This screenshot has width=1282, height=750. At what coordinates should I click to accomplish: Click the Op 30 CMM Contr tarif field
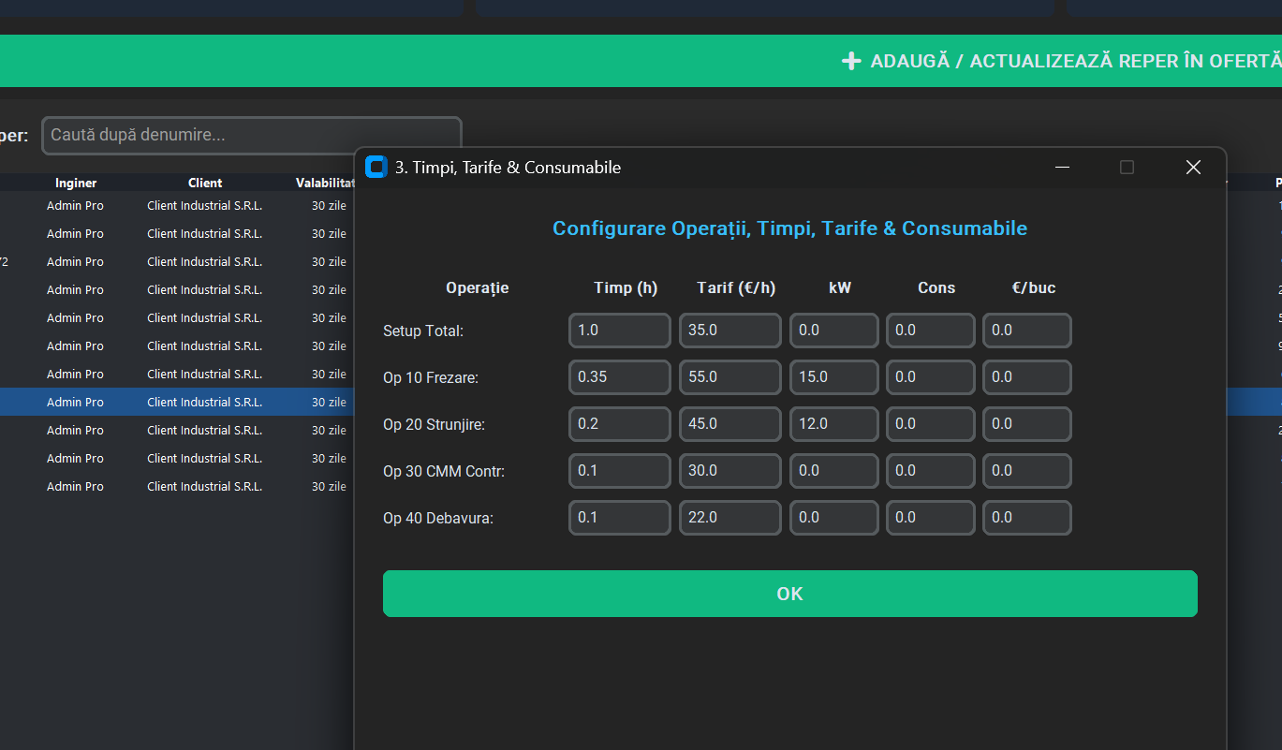730,471
